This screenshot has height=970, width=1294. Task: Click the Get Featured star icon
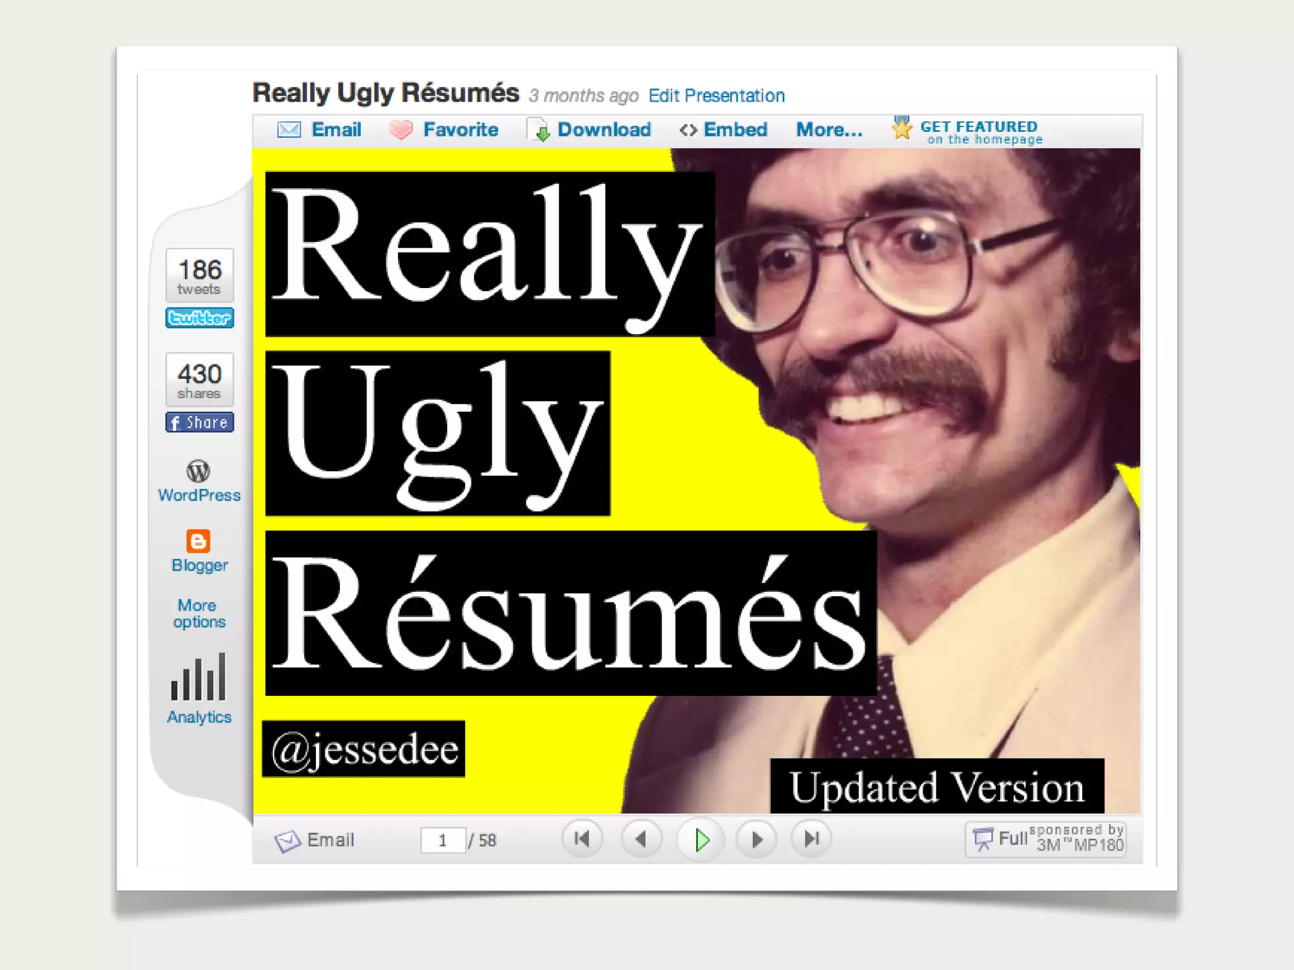coord(902,128)
